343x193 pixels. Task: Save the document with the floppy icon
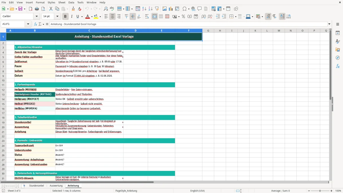click(x=20, y=9)
